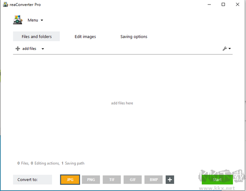Screen dimensions: 246x191
Task: Expand the add files dropdown arrow
Action: point(43,49)
